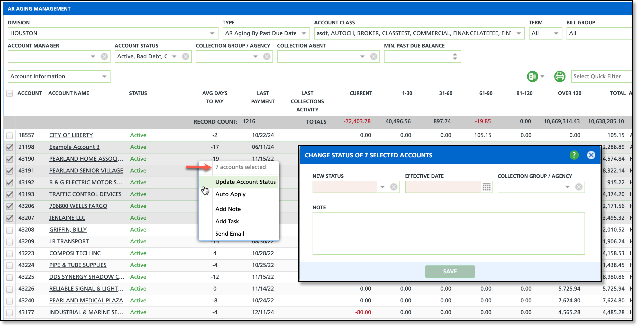Clear the Account Status filter
The height and width of the screenshot is (326, 638).
(185, 56)
